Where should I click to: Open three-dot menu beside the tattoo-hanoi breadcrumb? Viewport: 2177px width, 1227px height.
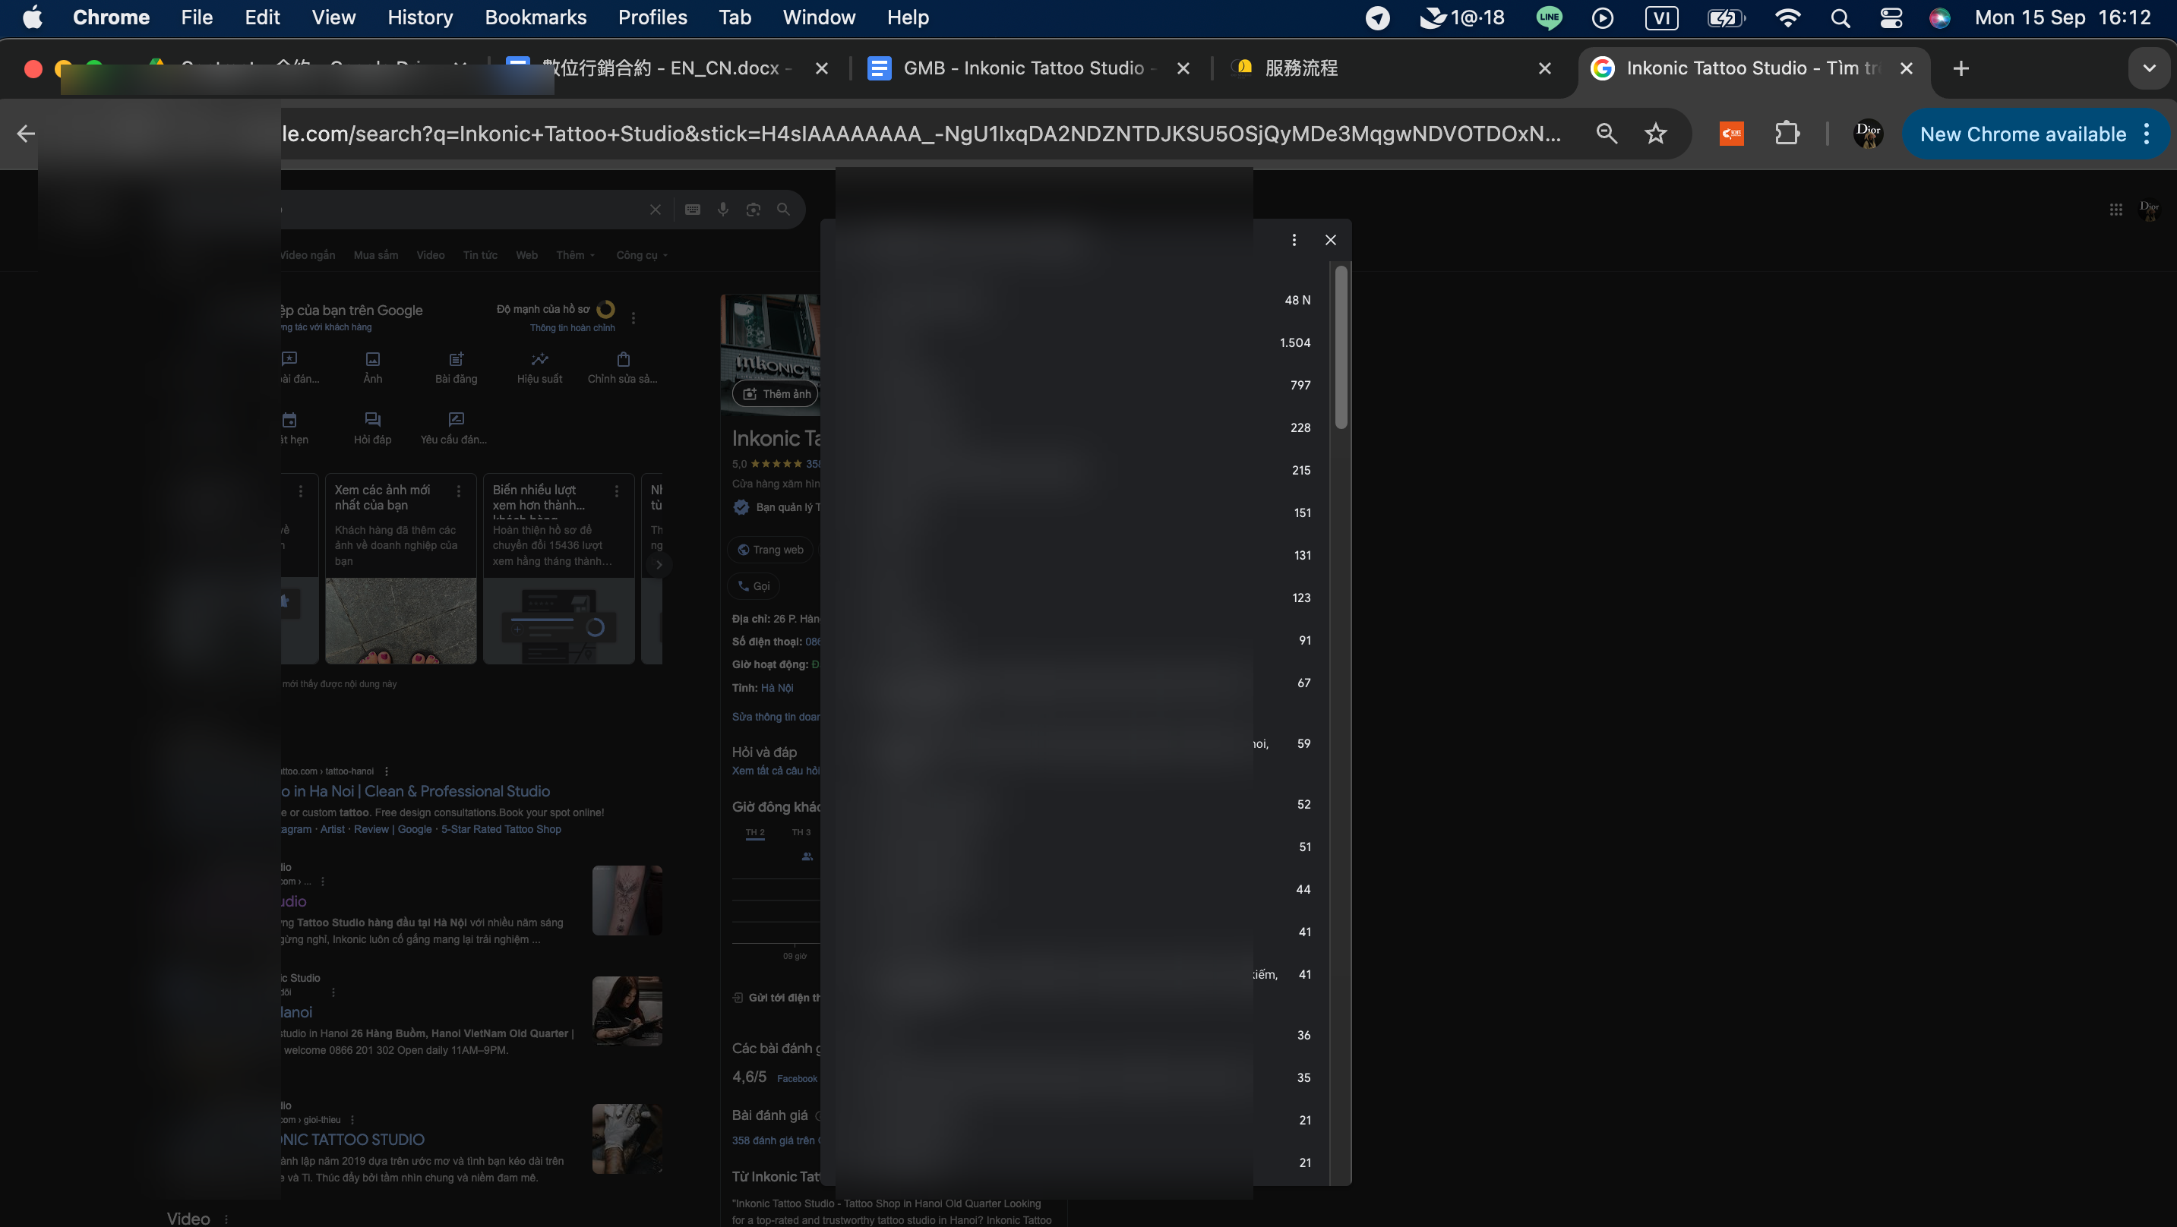(x=386, y=771)
